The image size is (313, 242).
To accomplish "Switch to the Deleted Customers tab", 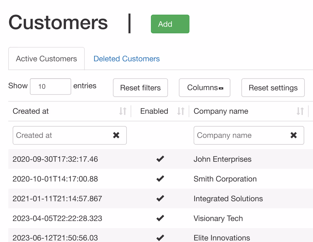I will pos(127,59).
